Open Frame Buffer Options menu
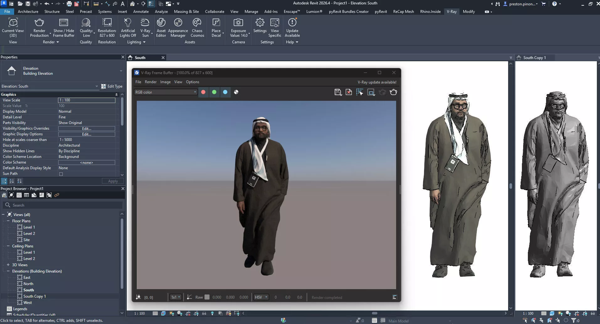Screen dimensions: 600x324 [193, 82]
